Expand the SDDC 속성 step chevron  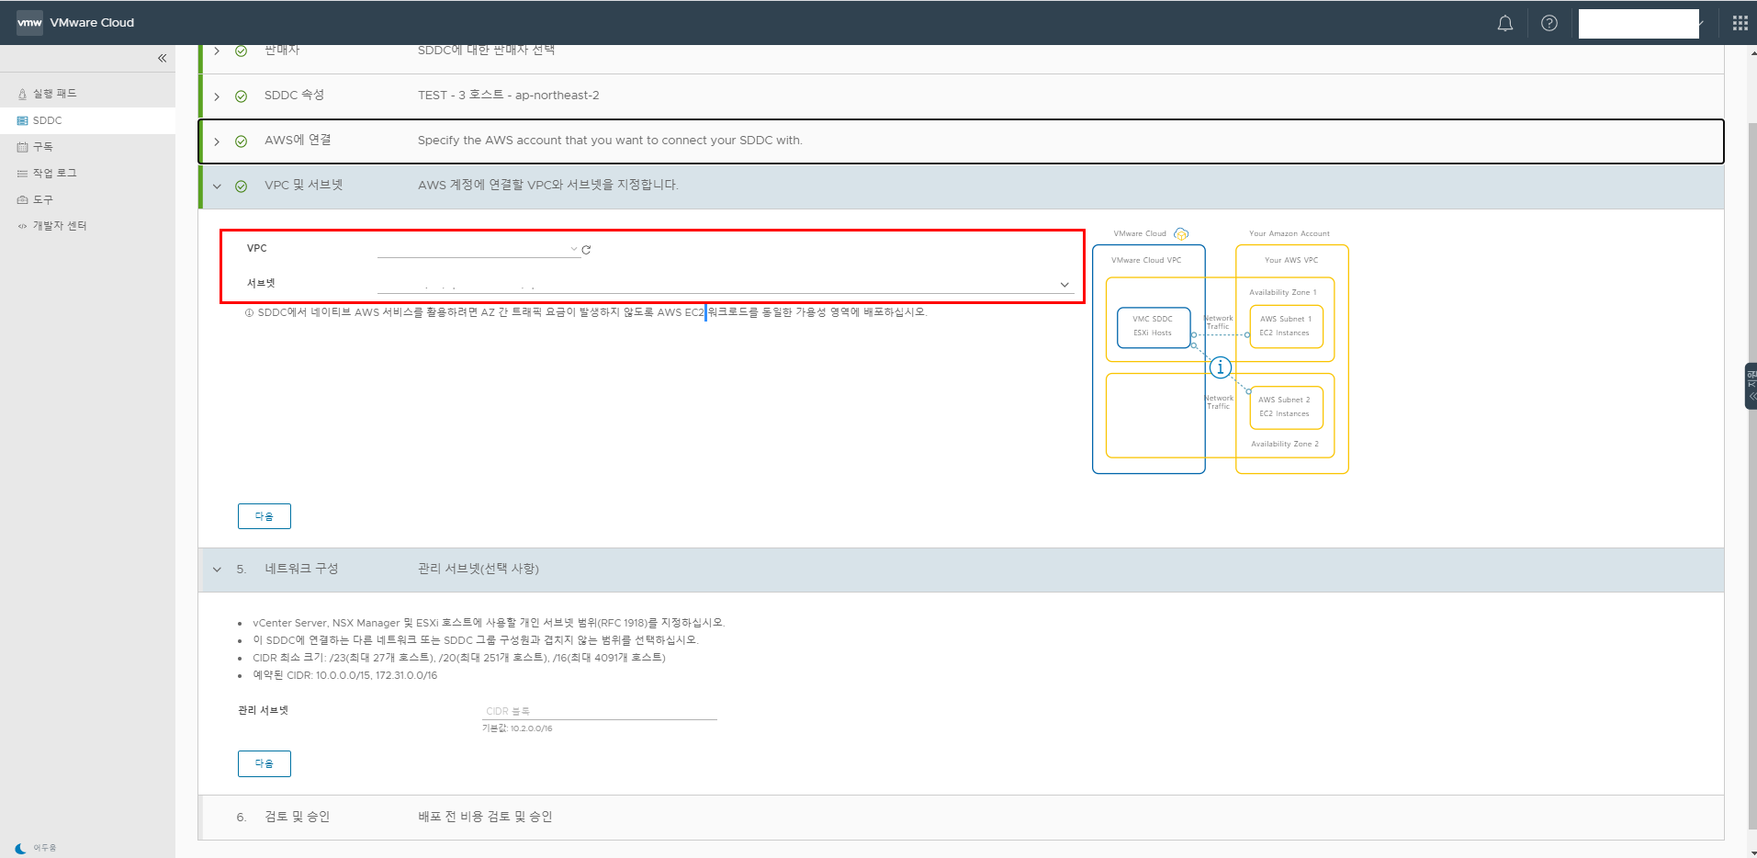[217, 96]
